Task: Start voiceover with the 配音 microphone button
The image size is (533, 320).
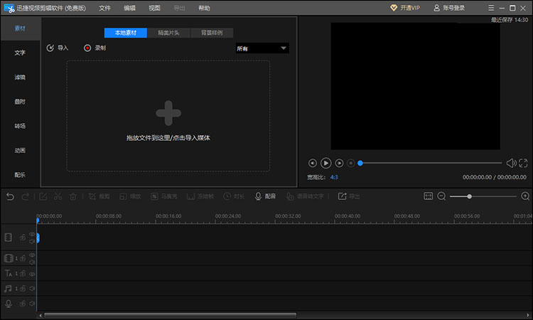Action: tap(265, 196)
